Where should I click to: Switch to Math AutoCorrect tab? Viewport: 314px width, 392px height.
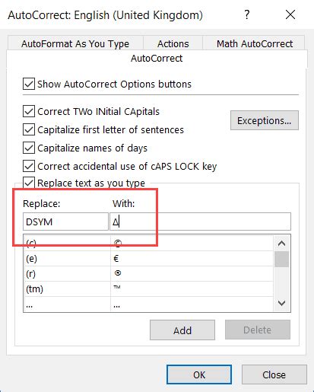click(x=255, y=43)
